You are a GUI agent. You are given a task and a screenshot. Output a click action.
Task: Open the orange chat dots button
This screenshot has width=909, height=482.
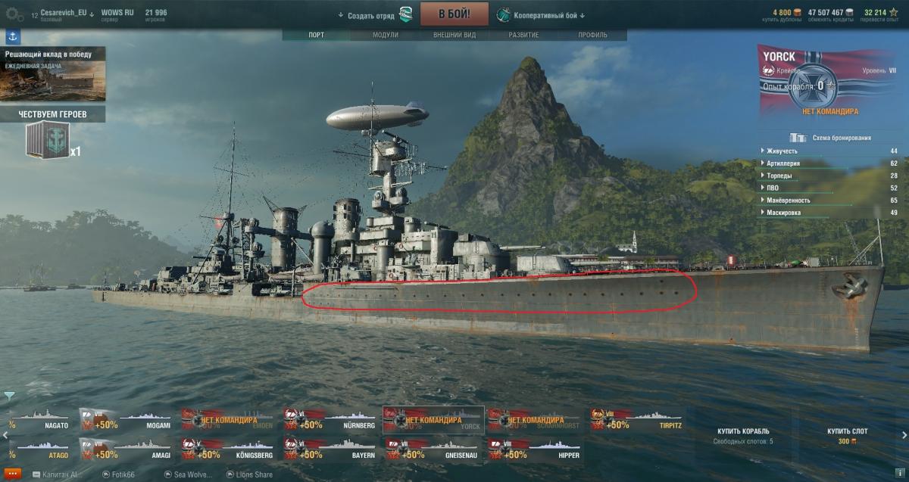(13, 474)
